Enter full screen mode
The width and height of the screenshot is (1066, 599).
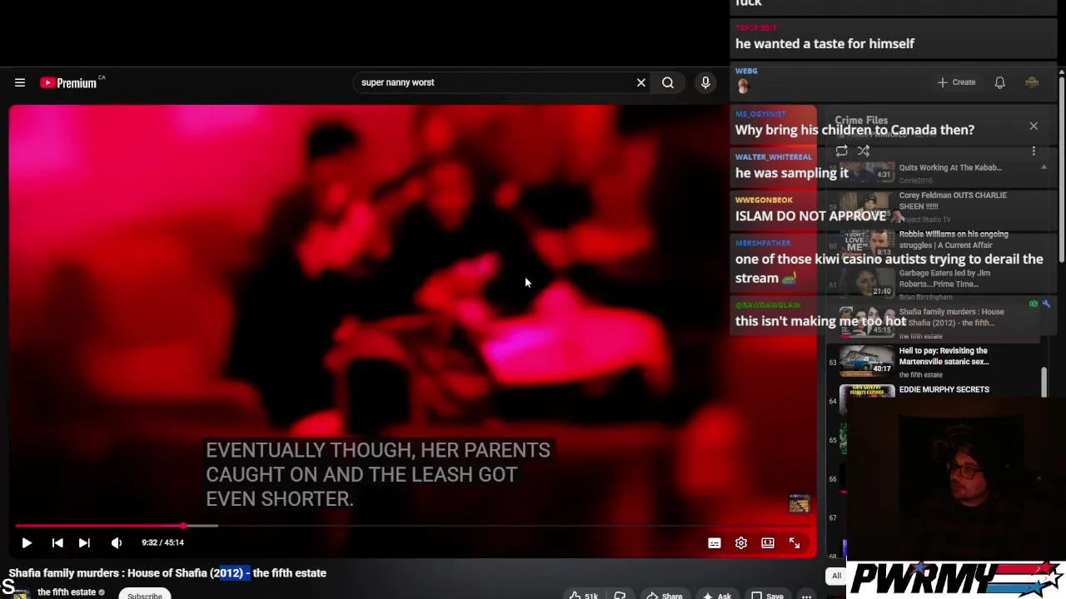click(x=795, y=542)
